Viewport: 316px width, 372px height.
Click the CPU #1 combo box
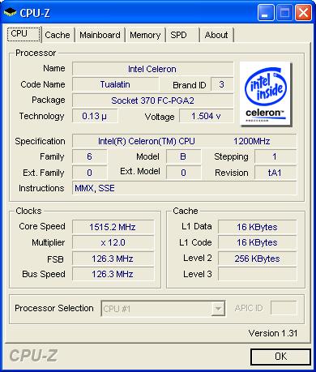[x=163, y=308]
